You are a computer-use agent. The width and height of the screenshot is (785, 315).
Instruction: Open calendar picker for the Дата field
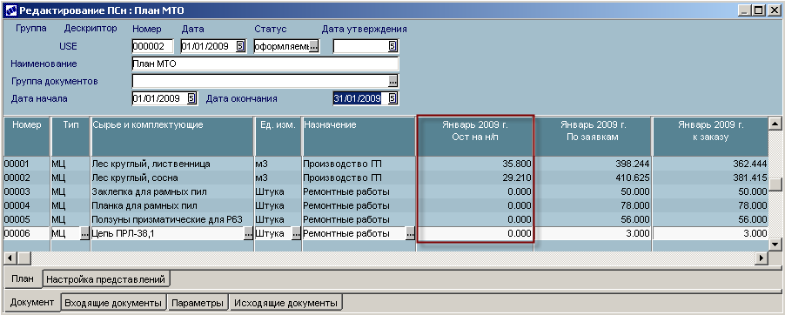tap(240, 47)
